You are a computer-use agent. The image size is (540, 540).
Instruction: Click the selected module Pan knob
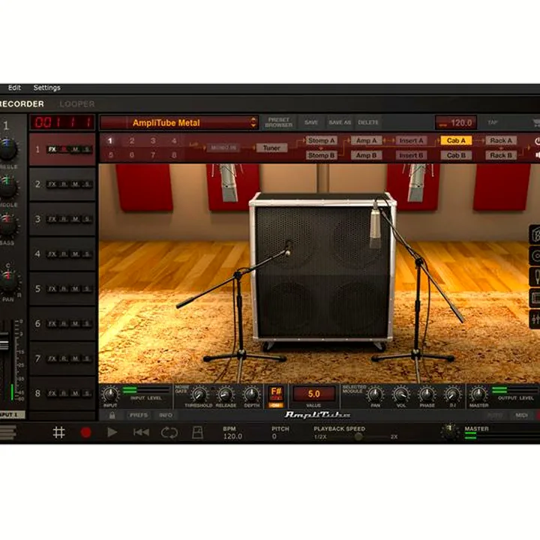click(x=375, y=394)
